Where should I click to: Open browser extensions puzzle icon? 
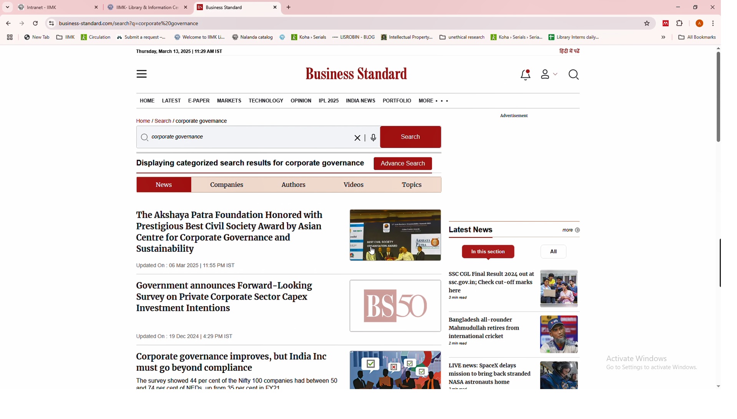tap(680, 23)
